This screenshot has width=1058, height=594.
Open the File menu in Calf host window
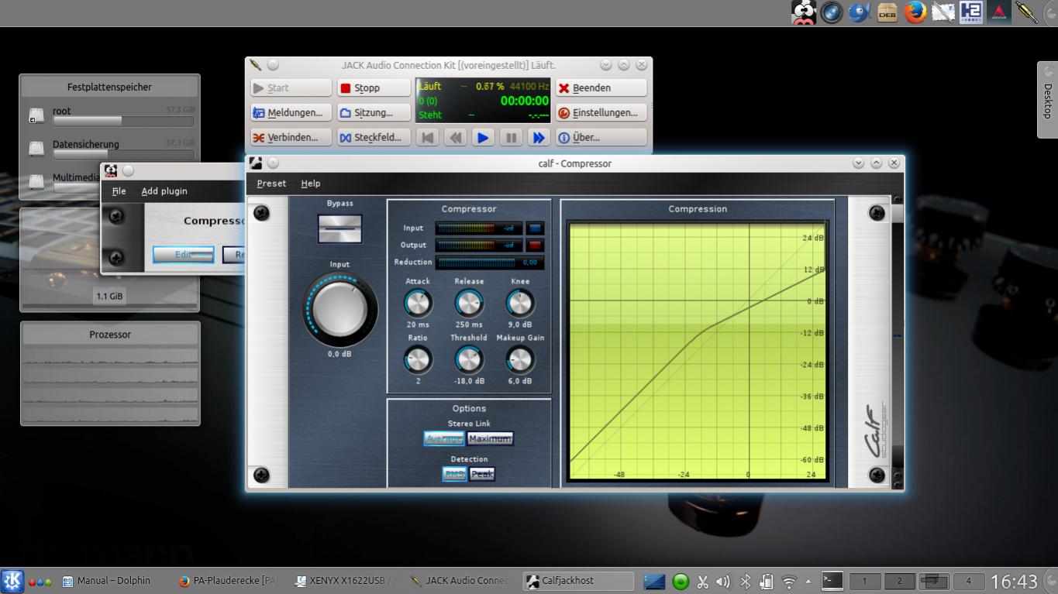tap(119, 191)
